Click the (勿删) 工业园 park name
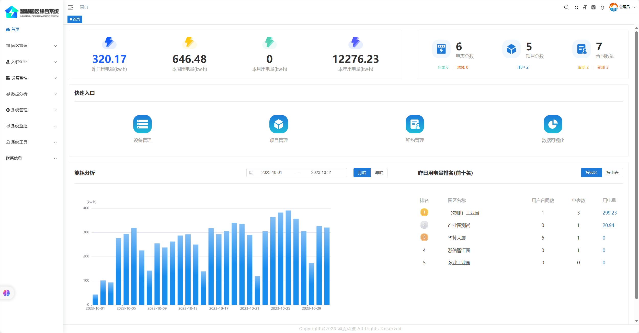The height and width of the screenshot is (333, 639). pos(464,213)
